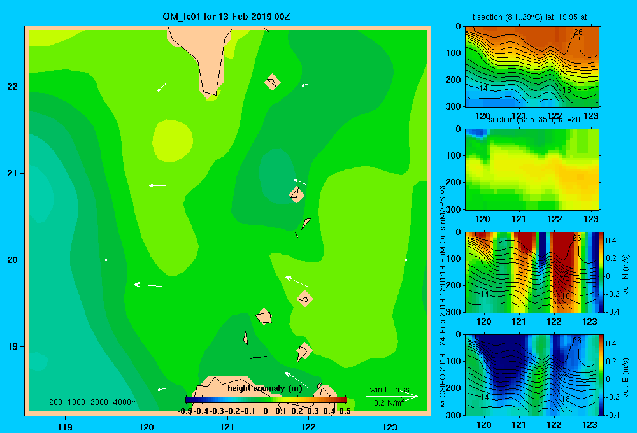Click the '0.2 N/m' wind stress value
Viewport: 637px width, 433px height.
[x=387, y=403]
